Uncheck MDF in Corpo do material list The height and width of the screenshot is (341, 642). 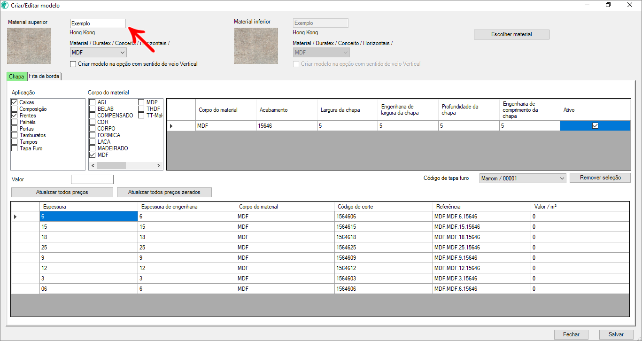click(x=93, y=155)
